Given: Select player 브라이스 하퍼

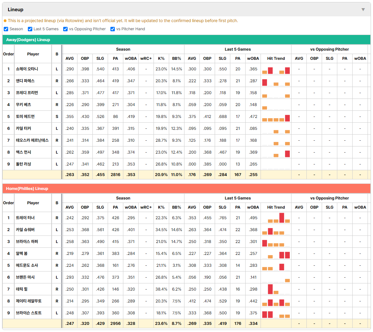Looking at the screenshot, I should tap(27, 242).
